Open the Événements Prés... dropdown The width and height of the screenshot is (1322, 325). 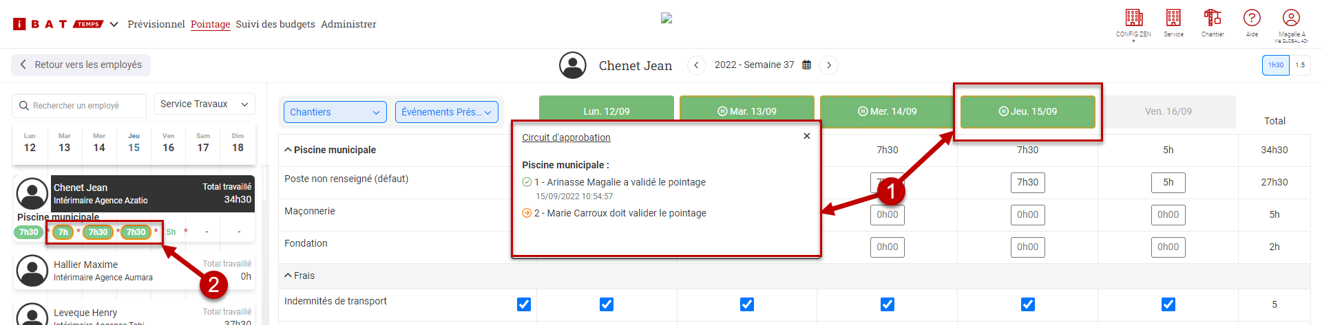446,112
